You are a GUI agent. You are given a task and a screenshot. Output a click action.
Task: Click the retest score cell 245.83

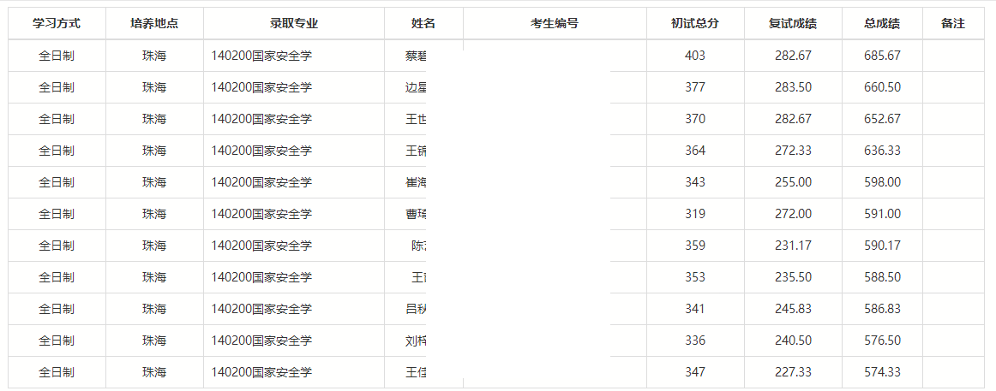coord(793,309)
